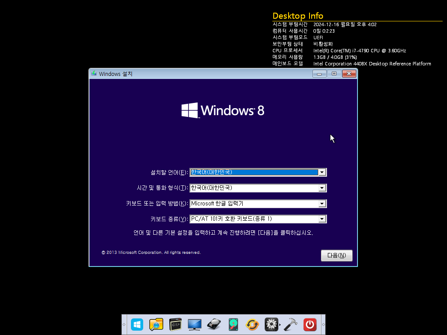This screenshot has width=447, height=335.
Task: Click the red power button icon
Action: pyautogui.click(x=310, y=325)
